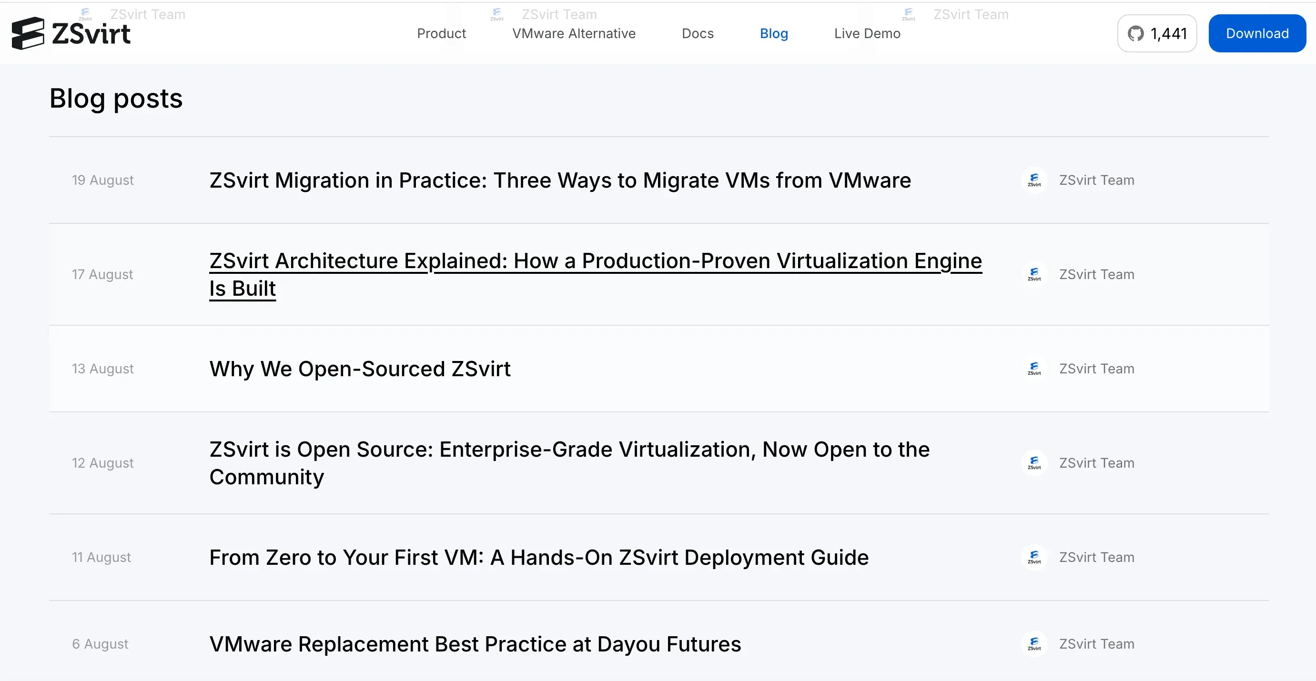Click the 6 August date label
Screen dimensions: 1316x681
tap(100, 644)
